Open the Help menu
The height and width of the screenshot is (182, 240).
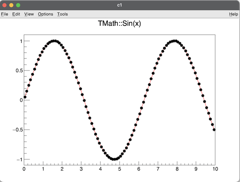click(234, 14)
